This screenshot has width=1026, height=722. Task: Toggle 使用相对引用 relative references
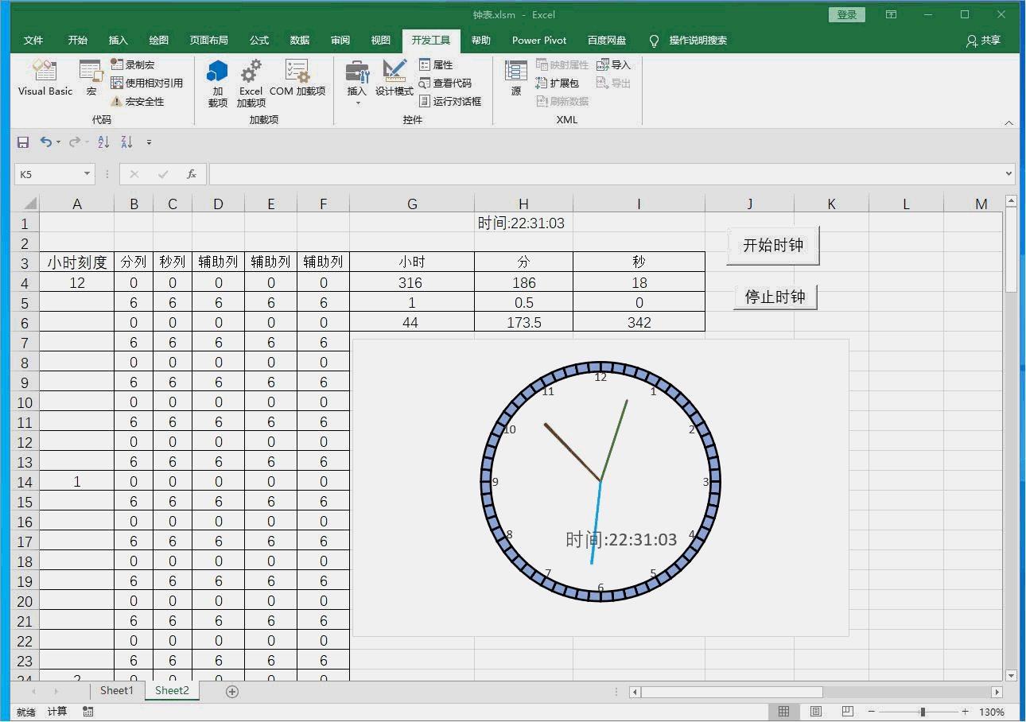[147, 83]
